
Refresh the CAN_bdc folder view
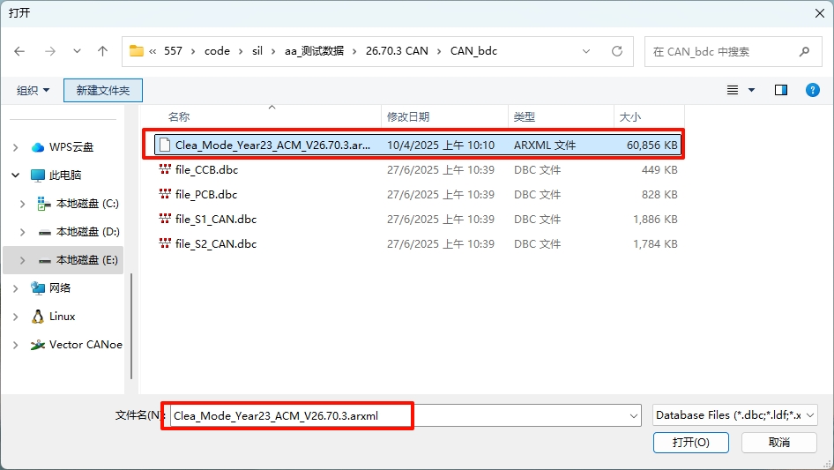(x=617, y=51)
